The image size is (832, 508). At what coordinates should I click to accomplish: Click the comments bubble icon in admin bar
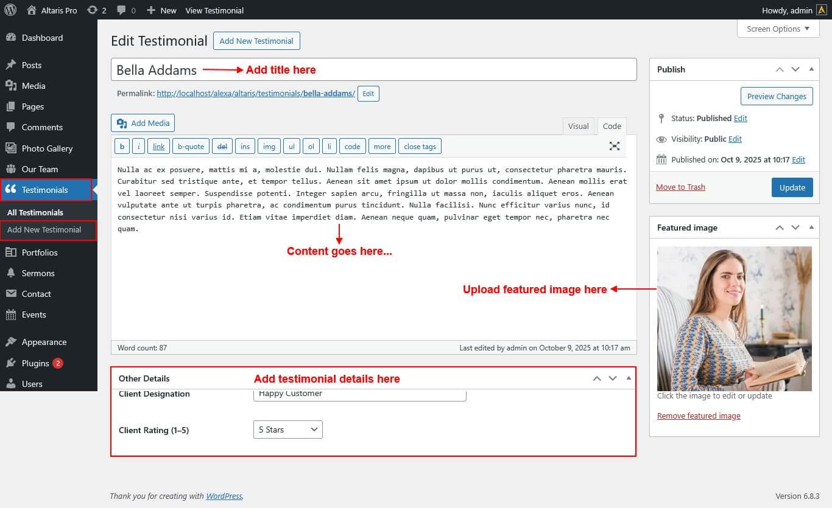(x=121, y=10)
